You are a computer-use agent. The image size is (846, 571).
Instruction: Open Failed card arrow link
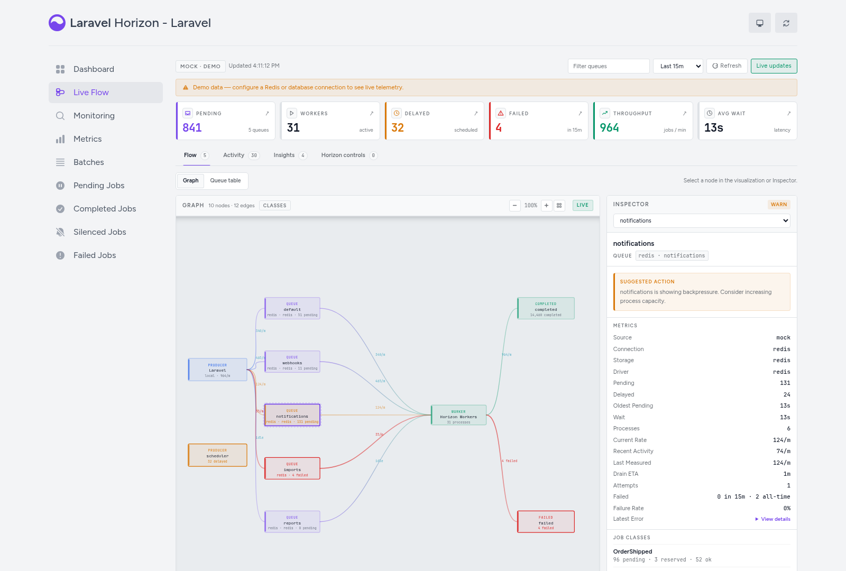[x=580, y=113]
